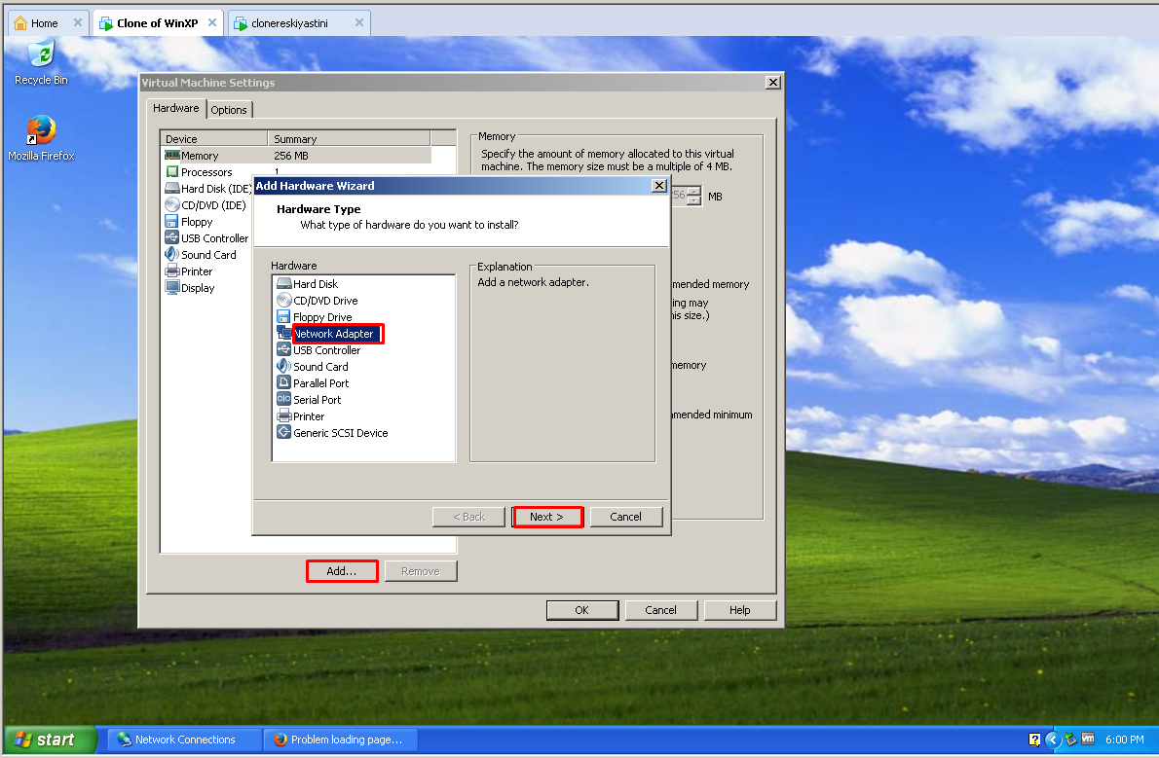
Task: Select CD/DVD Drive icon in wizard list
Action: pos(283,300)
